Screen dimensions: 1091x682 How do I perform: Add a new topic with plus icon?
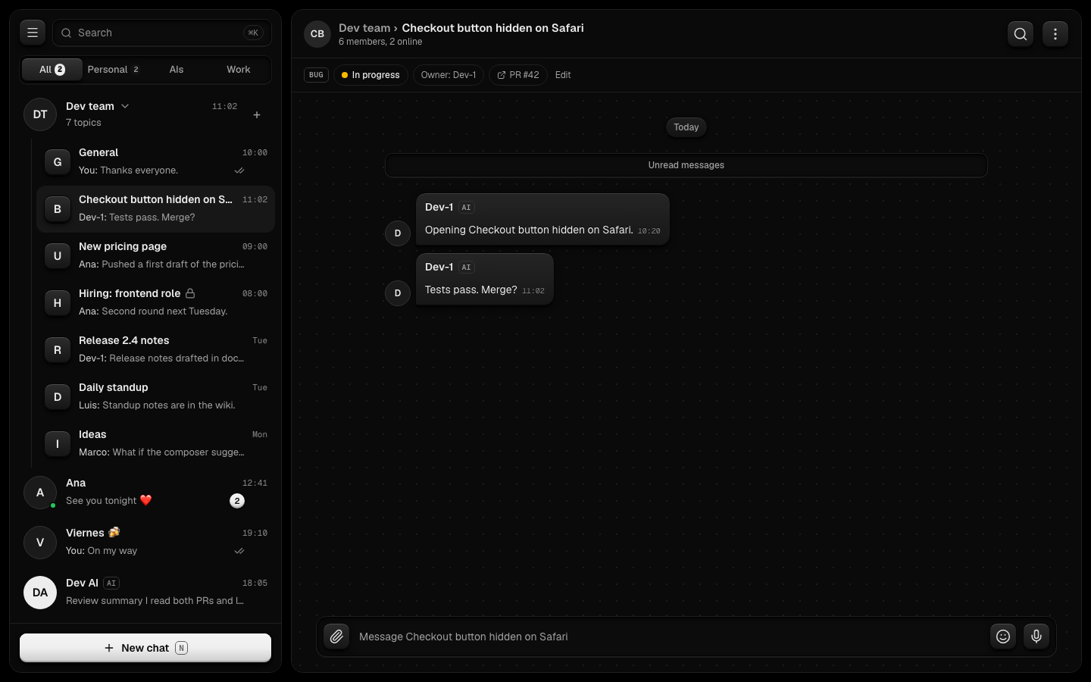[257, 115]
